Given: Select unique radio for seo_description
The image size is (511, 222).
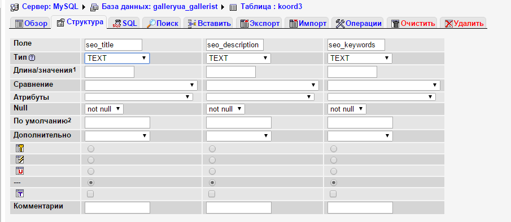Looking at the screenshot, I should click(x=212, y=171).
